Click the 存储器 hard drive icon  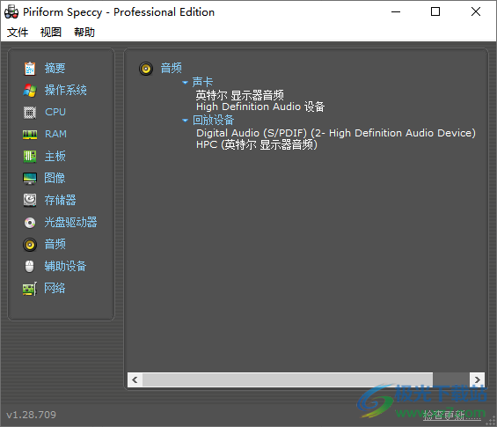click(30, 200)
